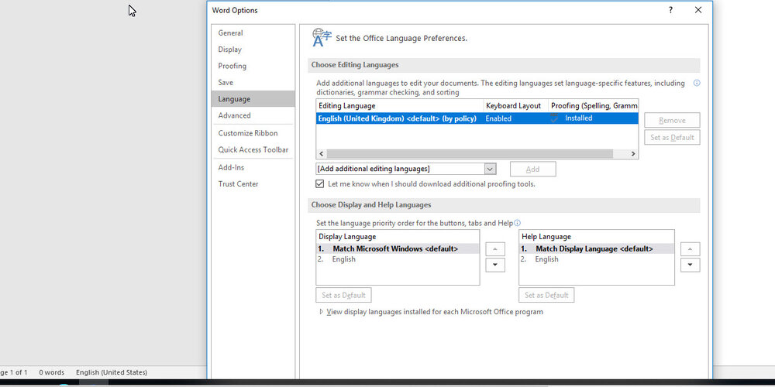Click the Help question mark in Word Options
The height and width of the screenshot is (387, 775).
point(670,10)
